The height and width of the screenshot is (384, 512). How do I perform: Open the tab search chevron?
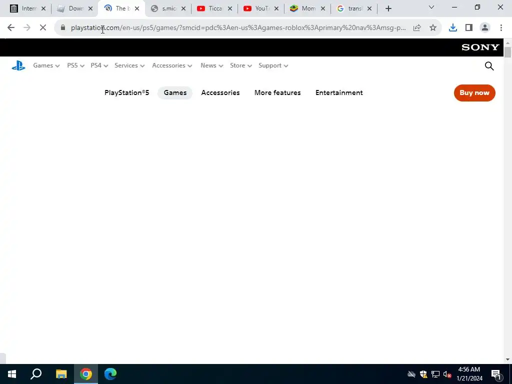click(431, 7)
